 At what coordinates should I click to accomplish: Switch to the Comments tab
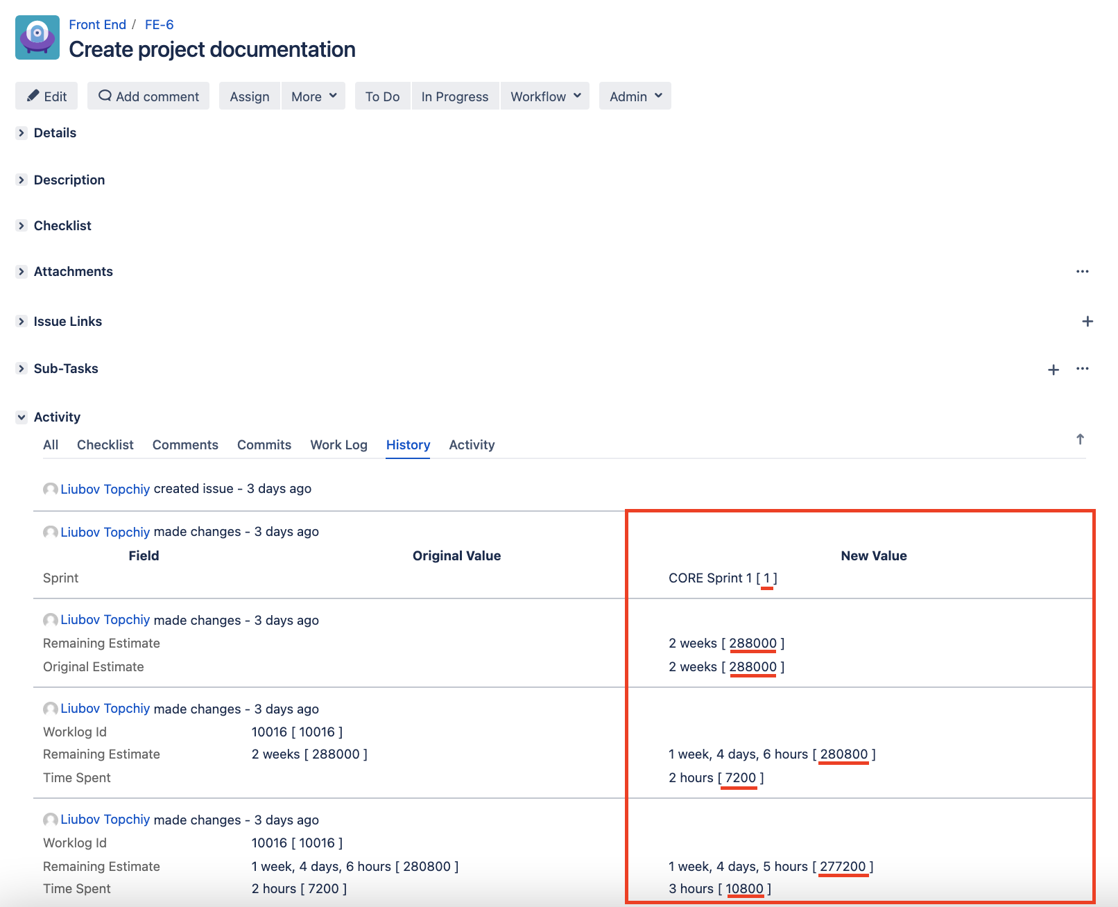[x=185, y=444]
